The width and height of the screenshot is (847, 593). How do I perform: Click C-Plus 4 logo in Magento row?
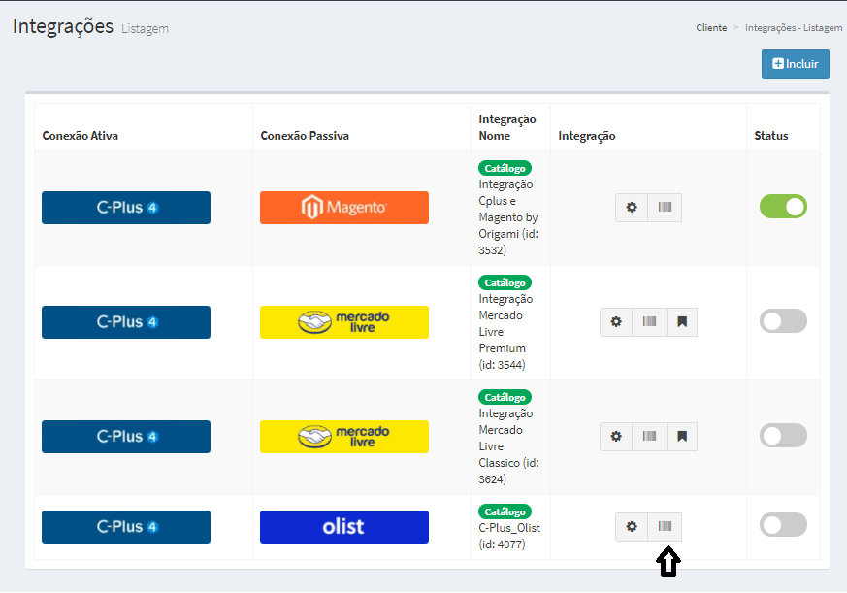tap(126, 208)
